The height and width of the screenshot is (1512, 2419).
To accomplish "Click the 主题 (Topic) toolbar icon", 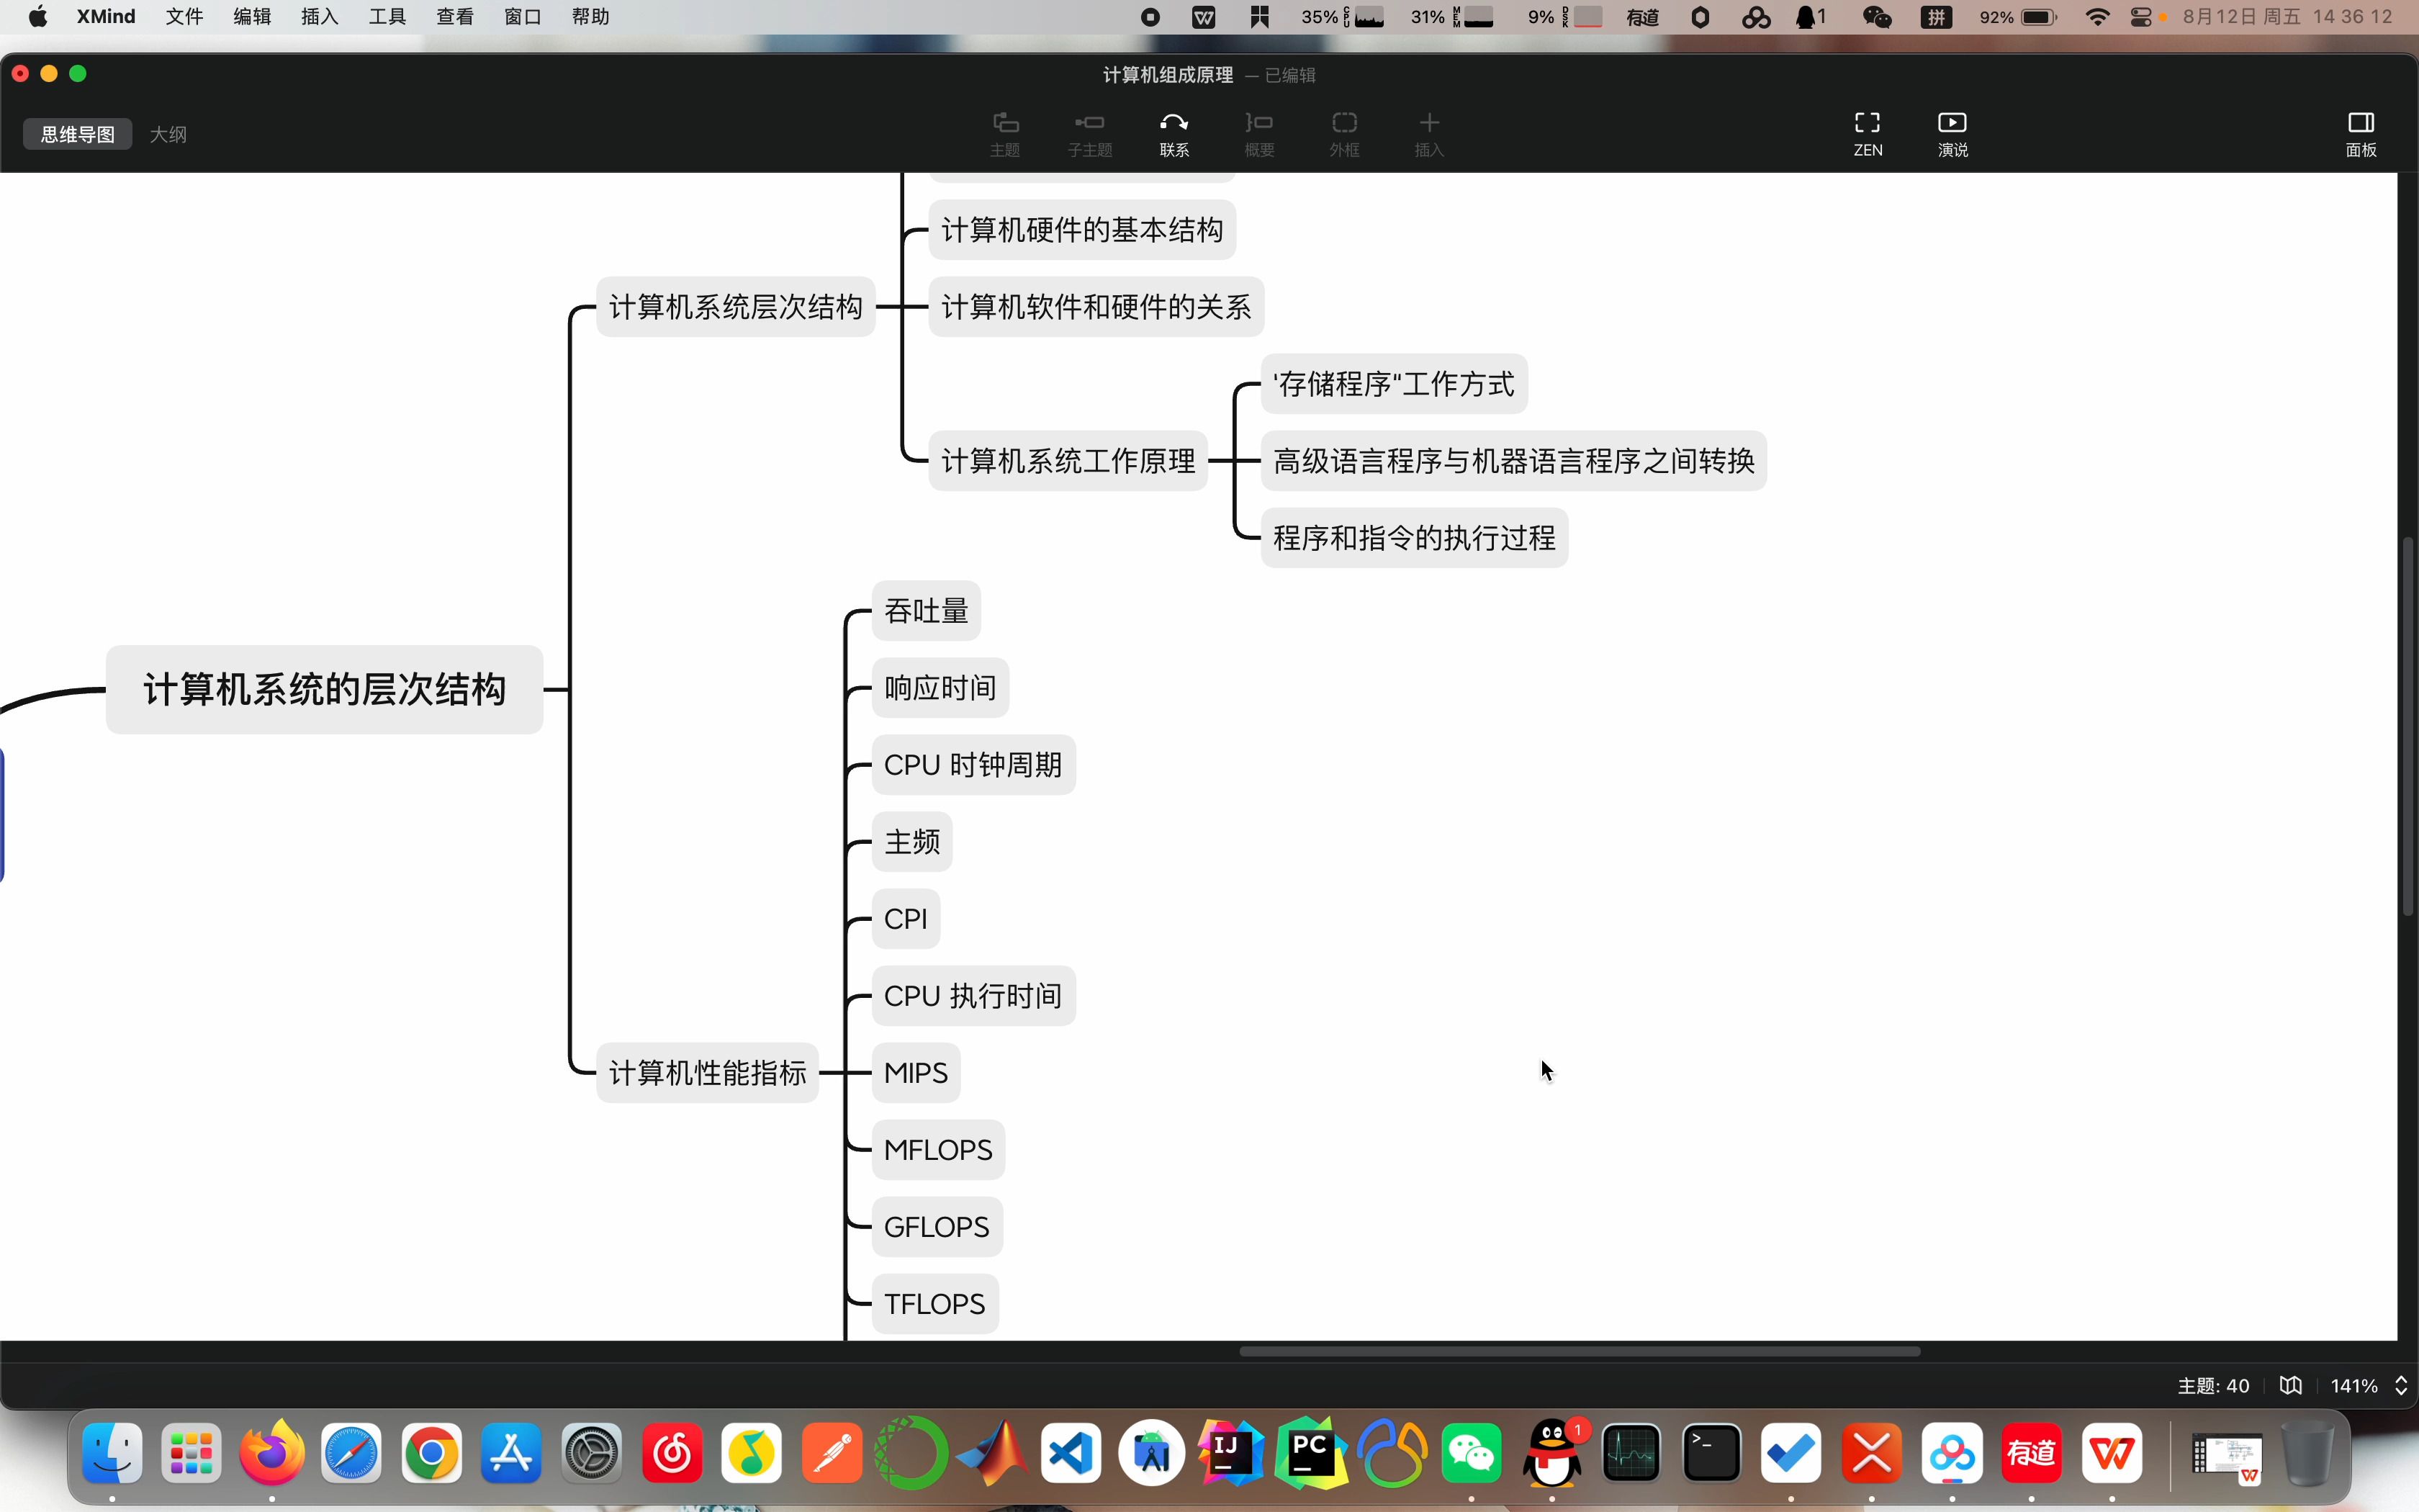I will (1004, 133).
